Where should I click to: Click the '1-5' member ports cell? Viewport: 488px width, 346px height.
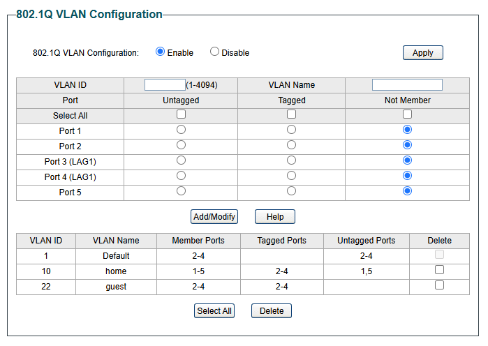tap(198, 271)
